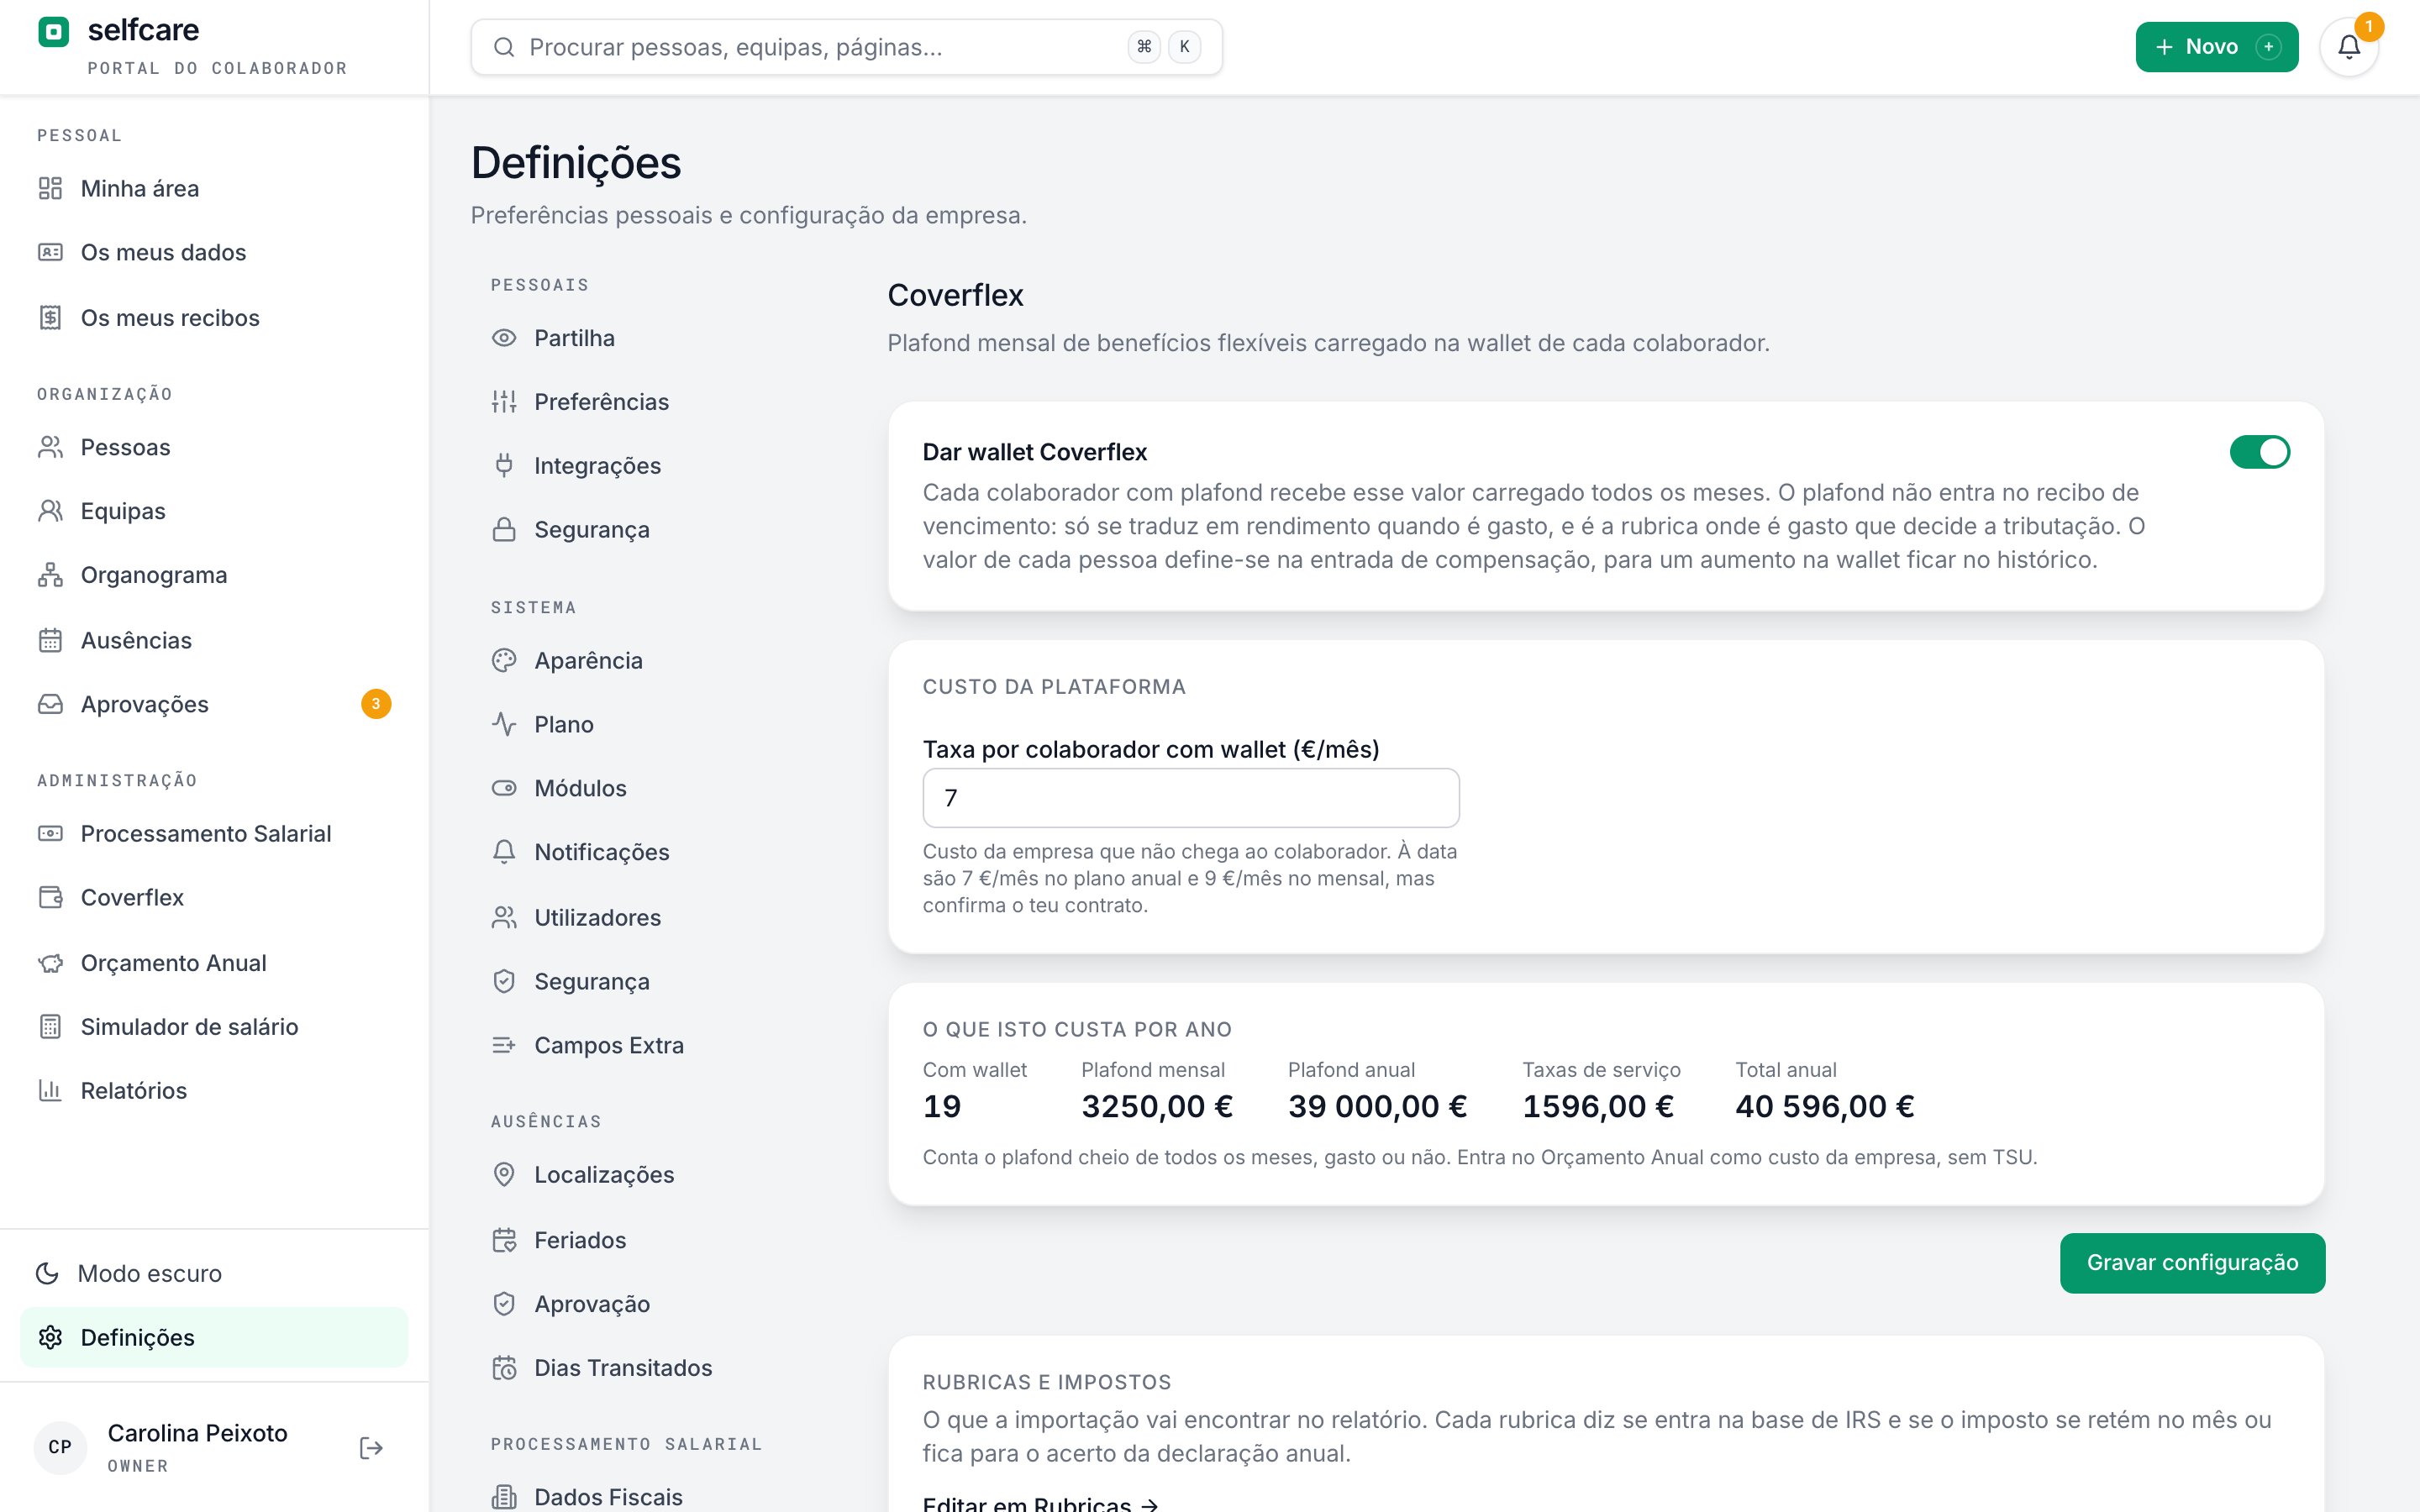Click the Os meus recibos receipt icon
2420x1512 pixels.
point(50,318)
